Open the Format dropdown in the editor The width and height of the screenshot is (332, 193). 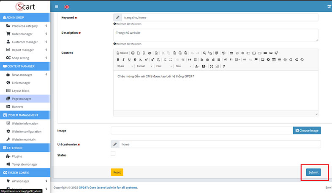pos(144,66)
